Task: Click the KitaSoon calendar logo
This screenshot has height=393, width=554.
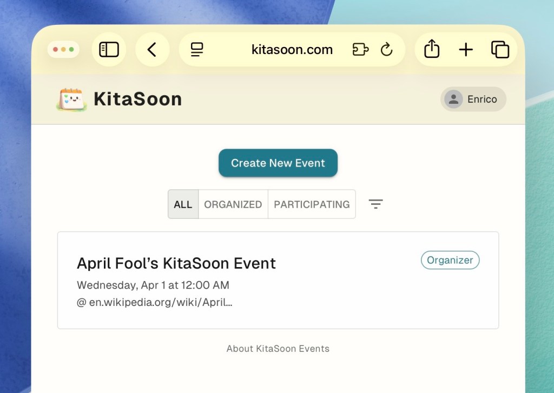Action: pos(71,99)
